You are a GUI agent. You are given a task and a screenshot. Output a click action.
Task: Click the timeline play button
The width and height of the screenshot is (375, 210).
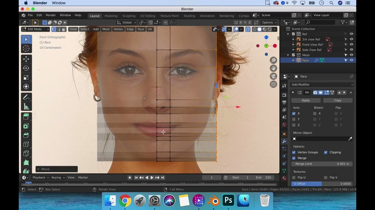152,178
